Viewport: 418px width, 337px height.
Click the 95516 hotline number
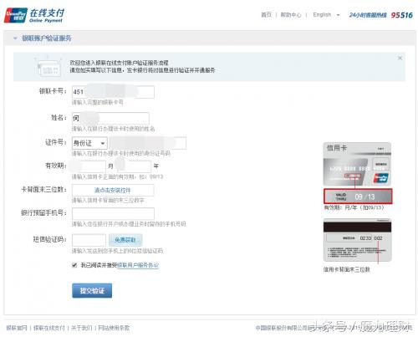click(x=401, y=15)
